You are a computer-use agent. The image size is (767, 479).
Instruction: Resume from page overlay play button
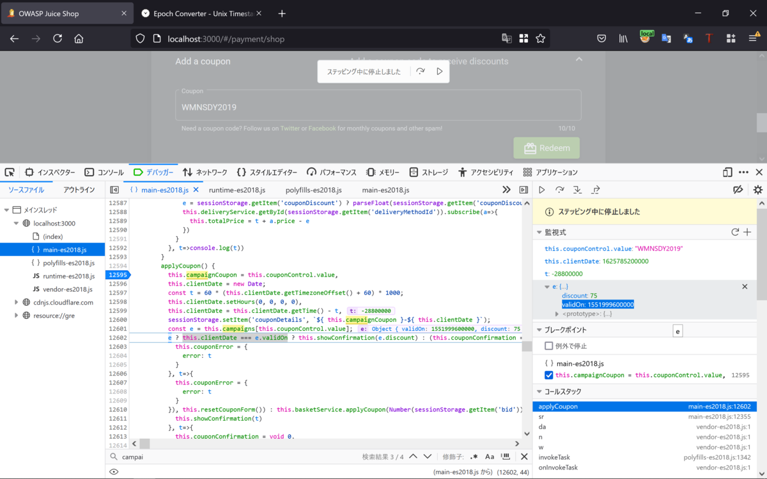coord(439,72)
